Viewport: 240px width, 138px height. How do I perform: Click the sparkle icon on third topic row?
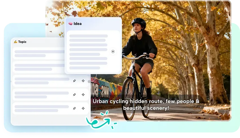pyautogui.click(x=83, y=81)
